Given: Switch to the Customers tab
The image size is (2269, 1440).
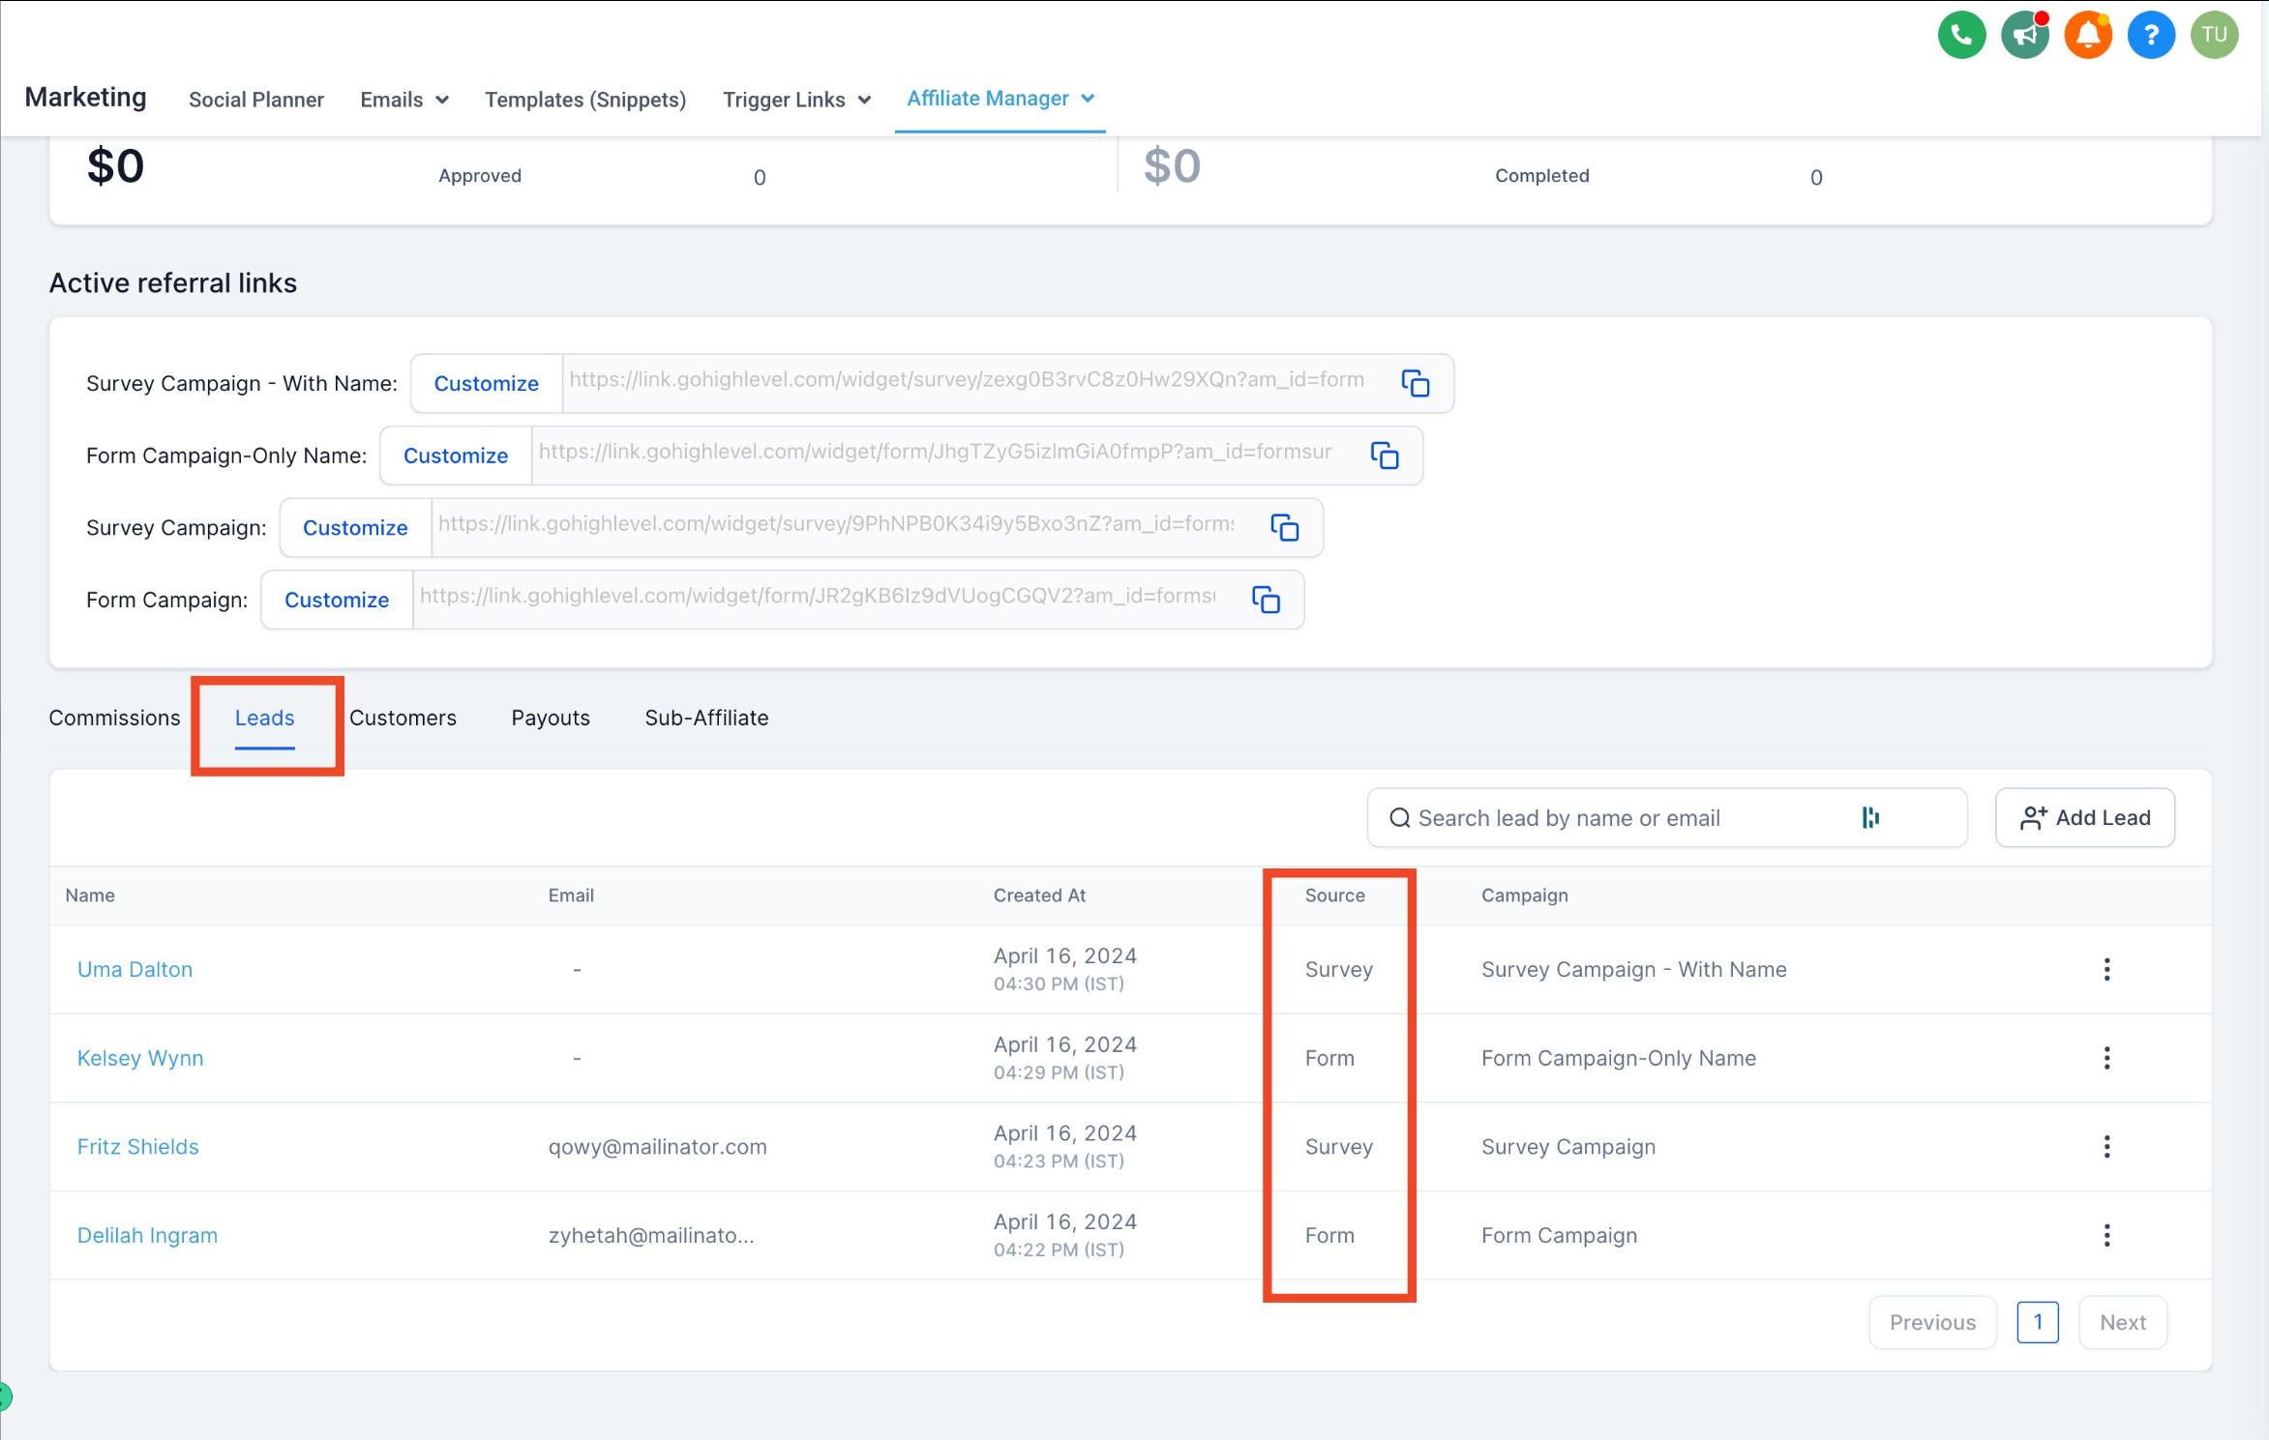Looking at the screenshot, I should tap(403, 718).
